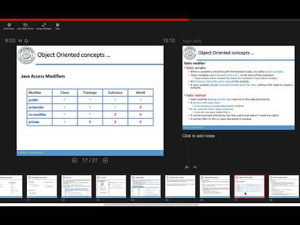Viewport: 300px width, 225px height.
Task: Click logo in next slide preview
Action: [x=190, y=53]
